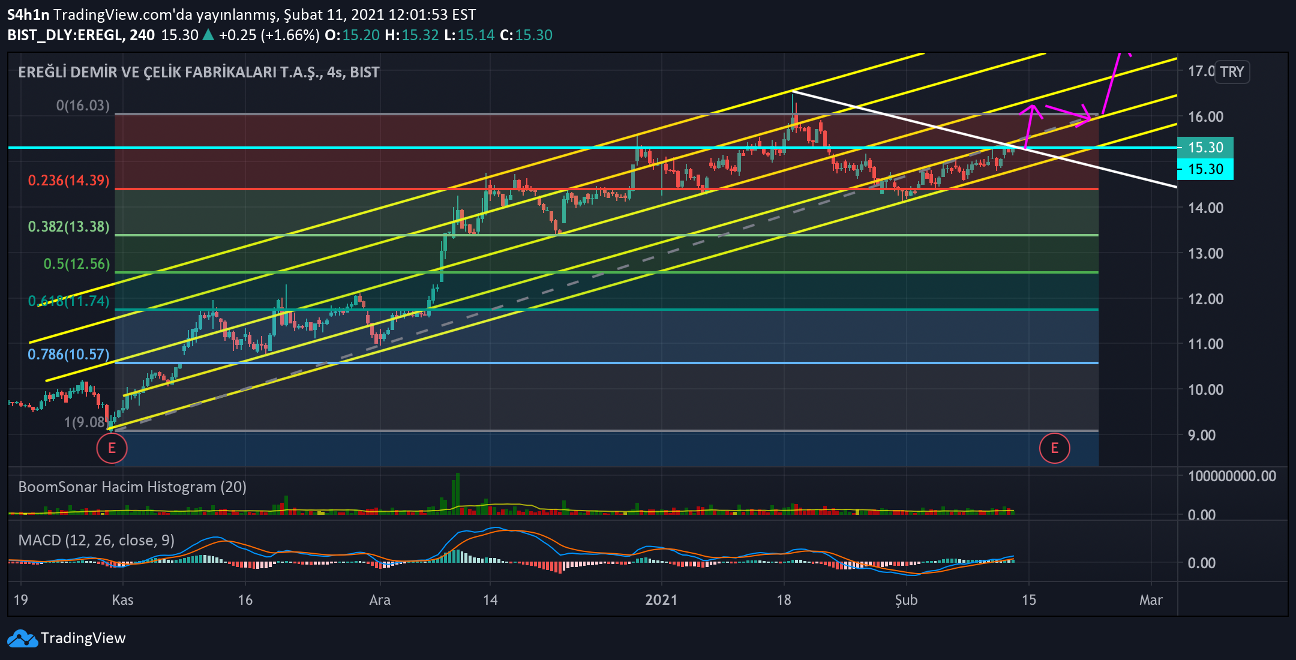Click the green 15.30 last price tag
This screenshot has width=1296, height=660.
click(x=1205, y=148)
